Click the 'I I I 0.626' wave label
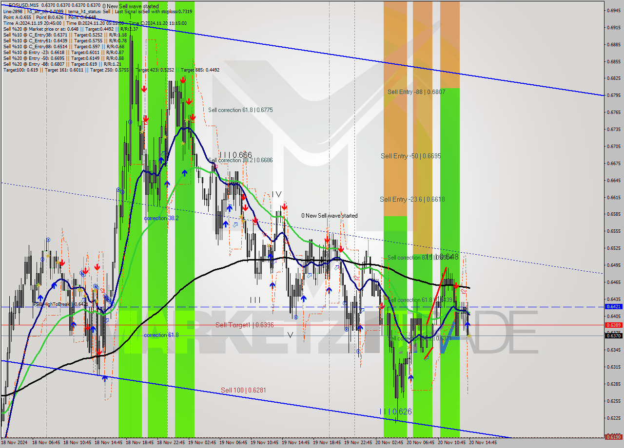 click(395, 411)
